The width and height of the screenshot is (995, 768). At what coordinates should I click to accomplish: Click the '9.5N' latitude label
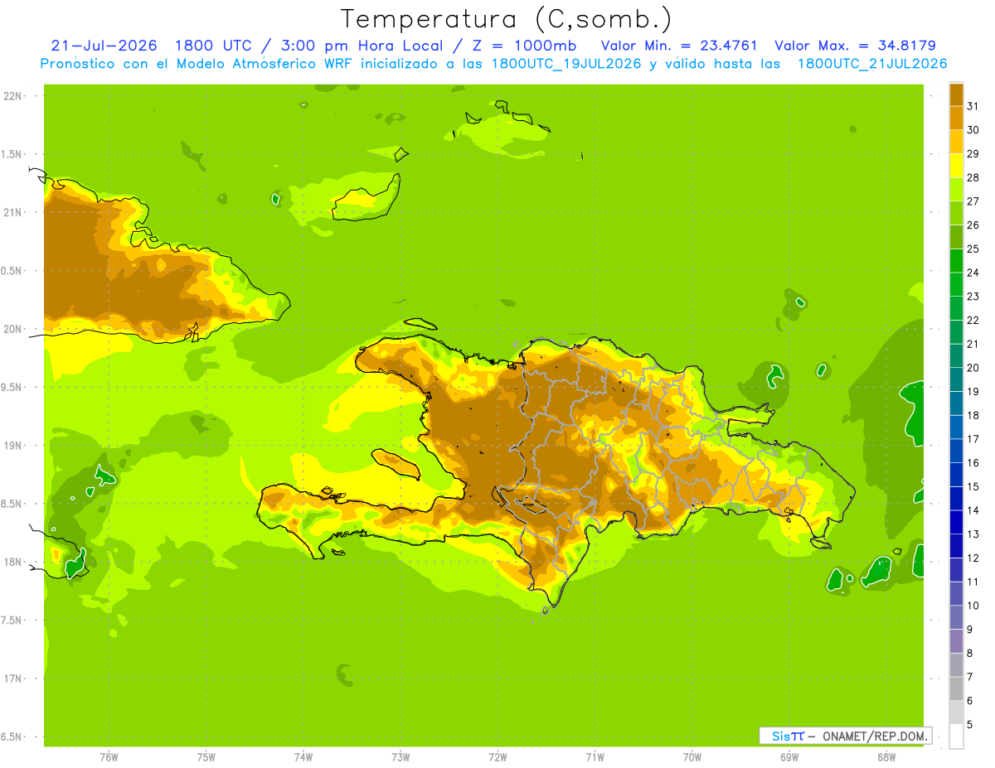tap(12, 387)
